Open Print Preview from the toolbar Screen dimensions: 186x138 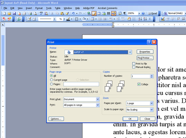(x=35, y=13)
